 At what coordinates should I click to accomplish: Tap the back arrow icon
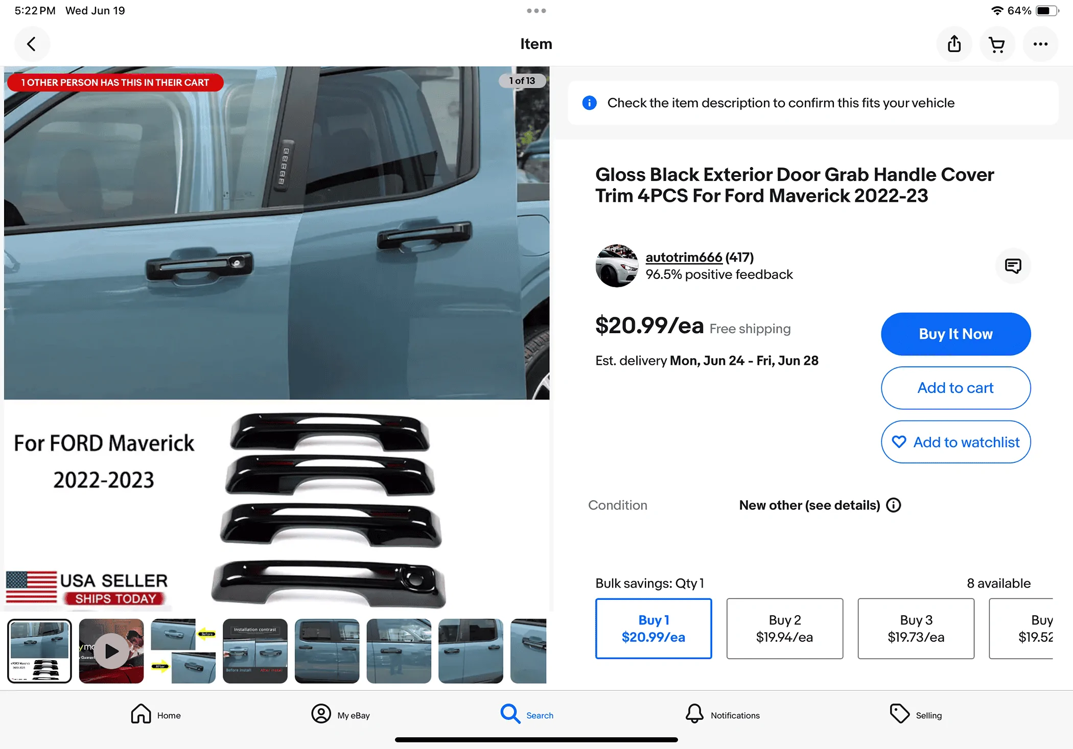[x=32, y=44]
